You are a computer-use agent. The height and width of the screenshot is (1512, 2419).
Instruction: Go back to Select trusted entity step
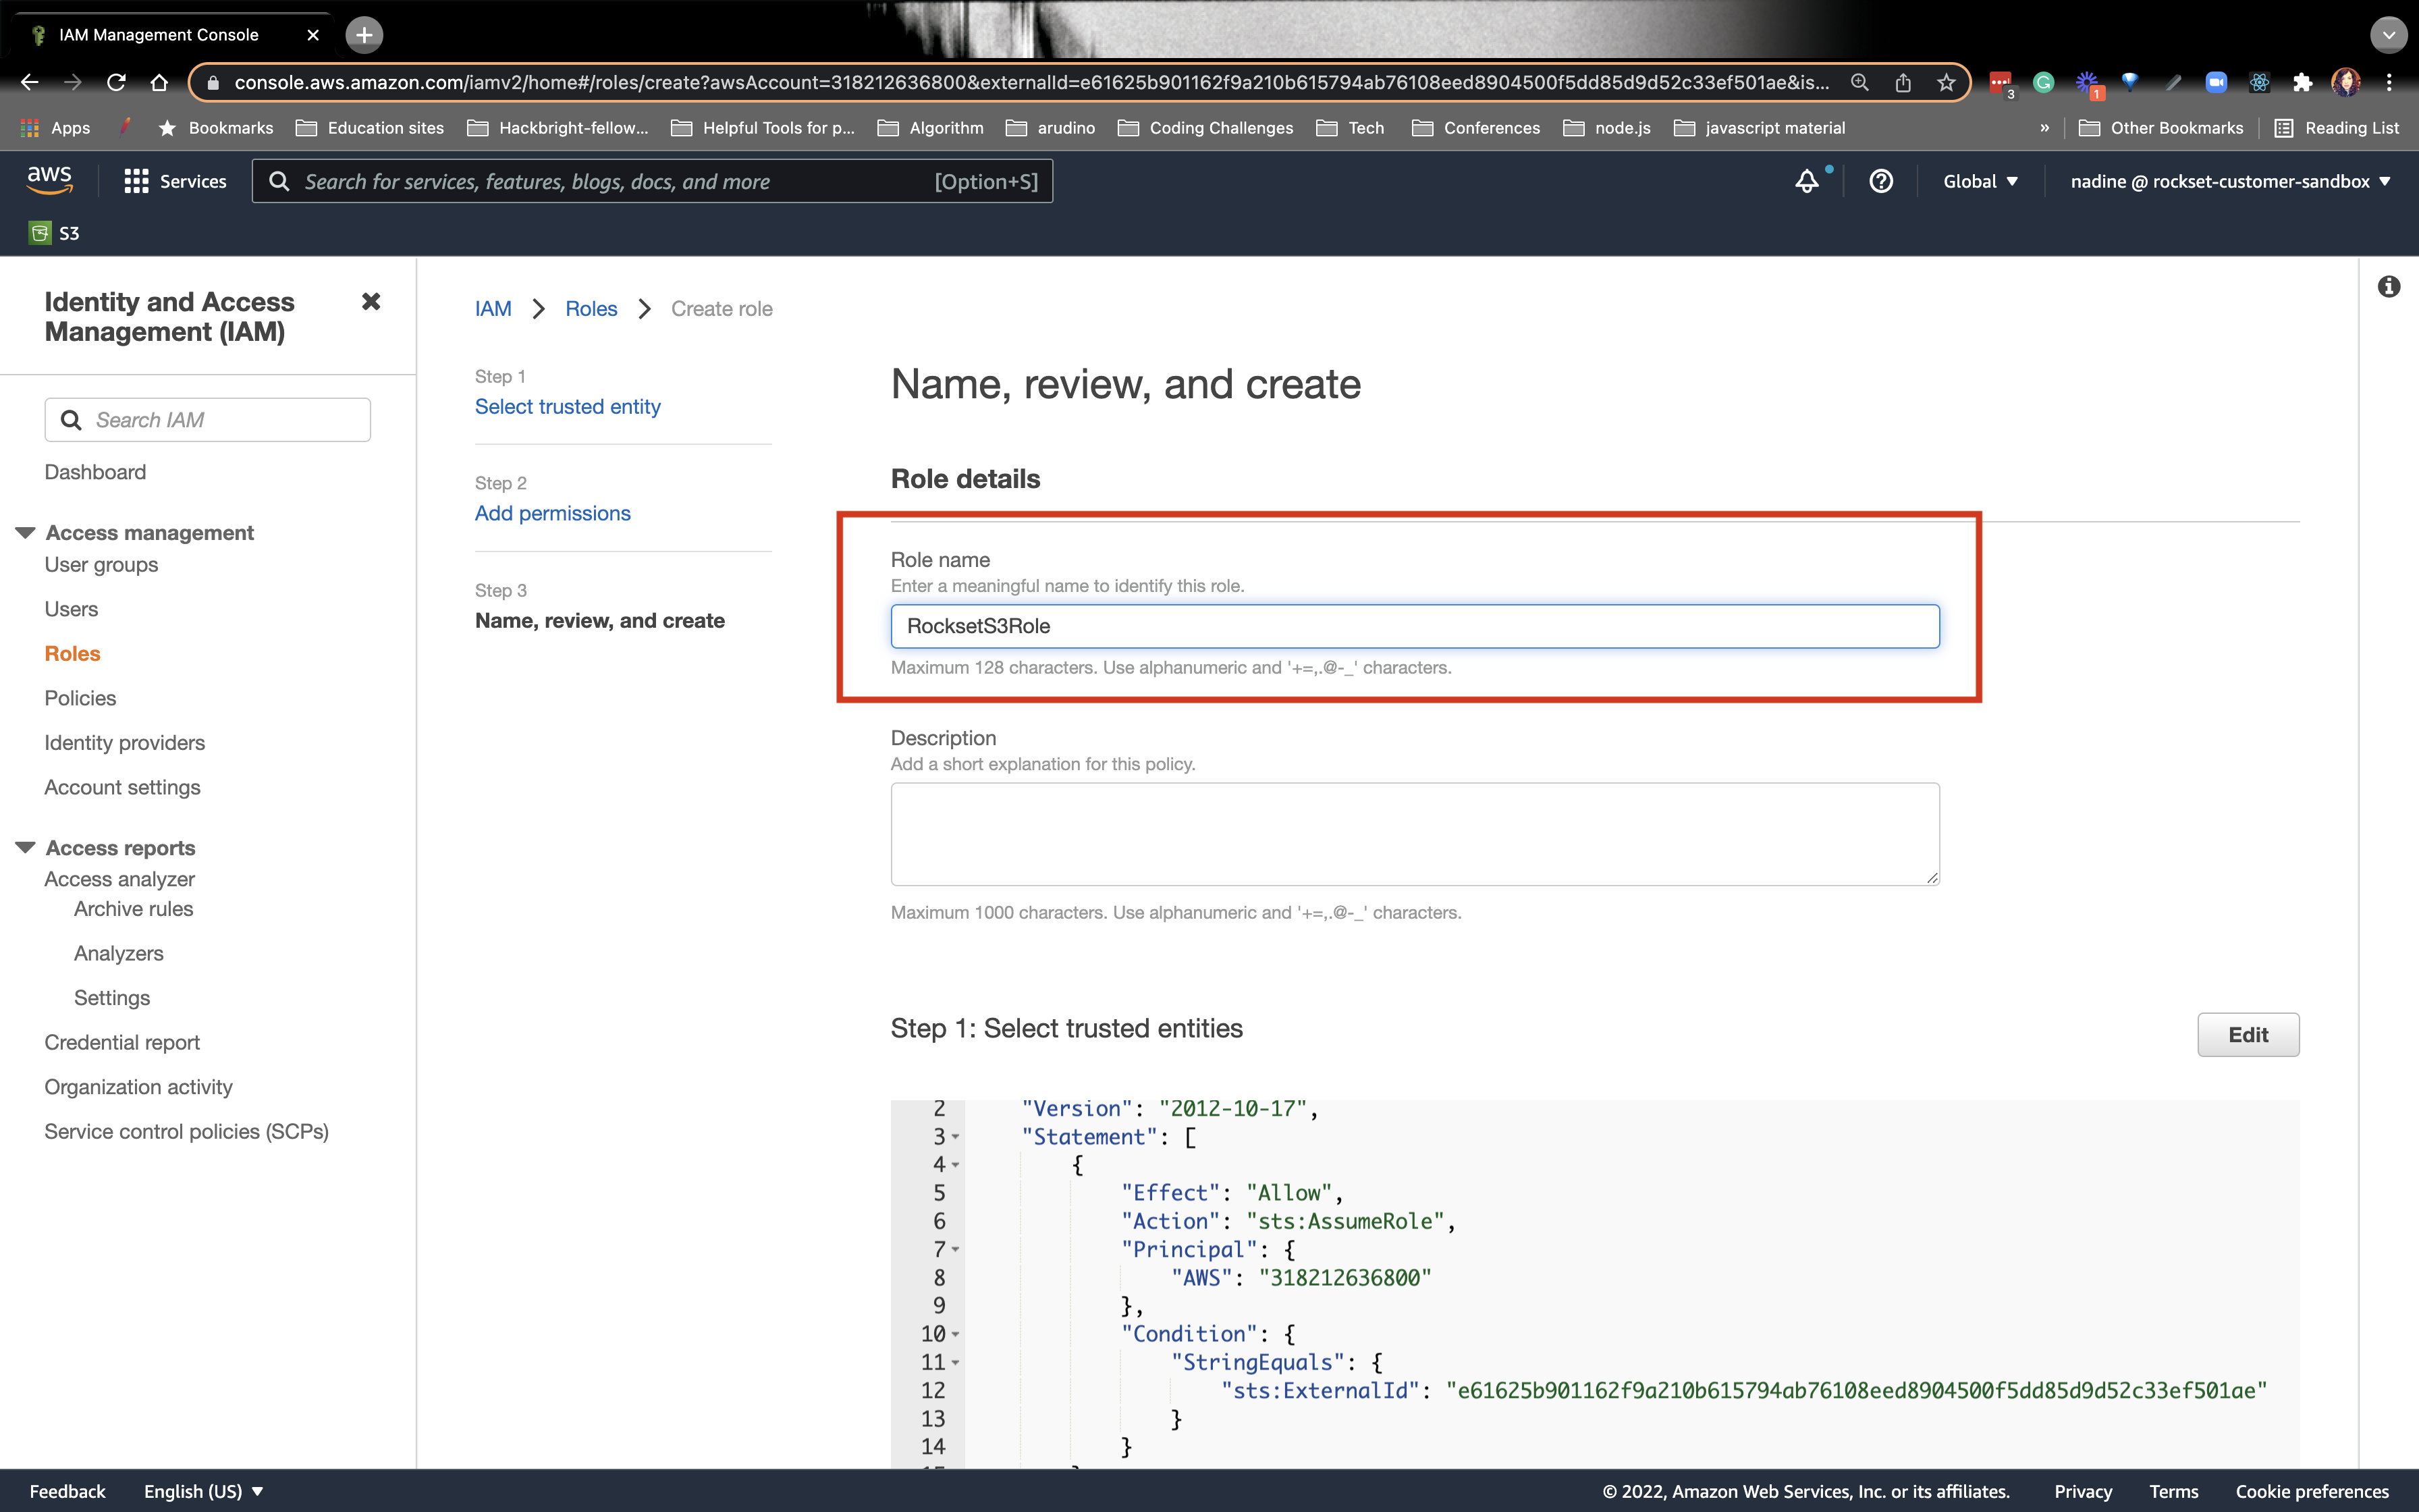(x=567, y=407)
